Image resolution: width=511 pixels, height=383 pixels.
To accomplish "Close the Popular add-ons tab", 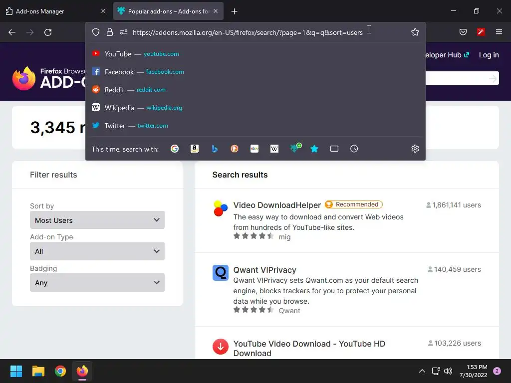I will tap(216, 11).
